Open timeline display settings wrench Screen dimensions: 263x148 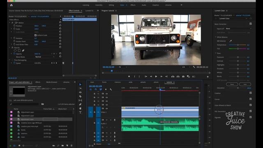tap(111, 90)
